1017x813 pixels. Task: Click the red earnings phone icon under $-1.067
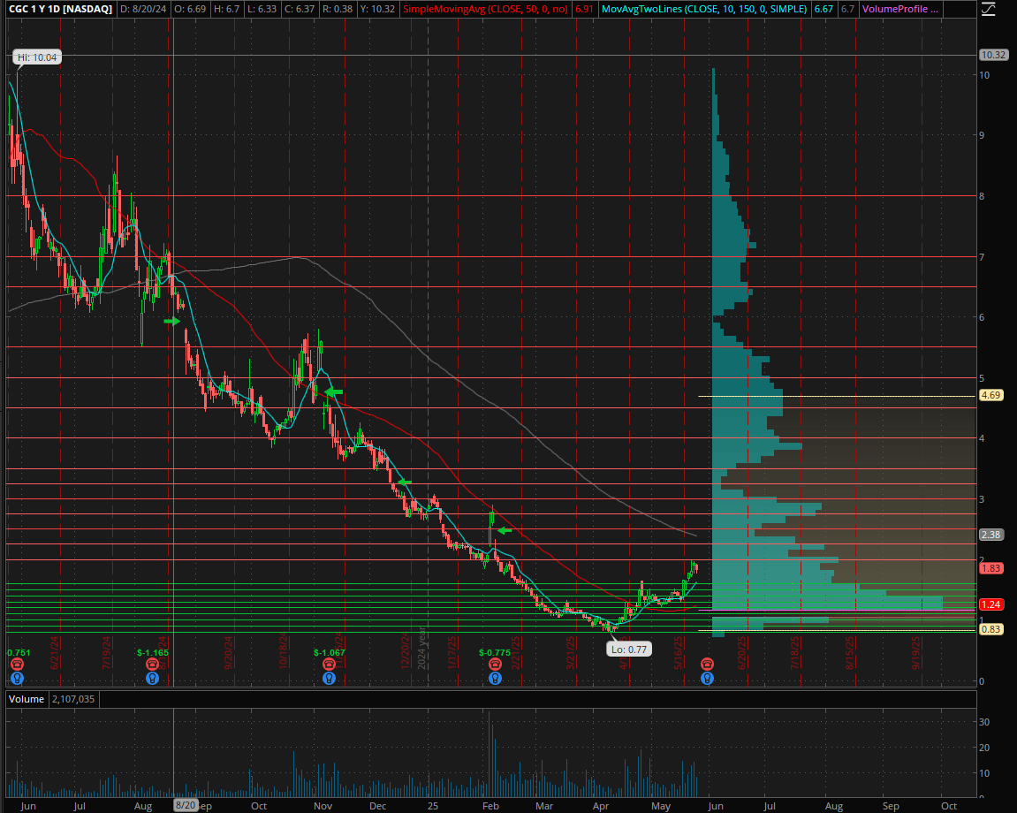click(x=329, y=665)
